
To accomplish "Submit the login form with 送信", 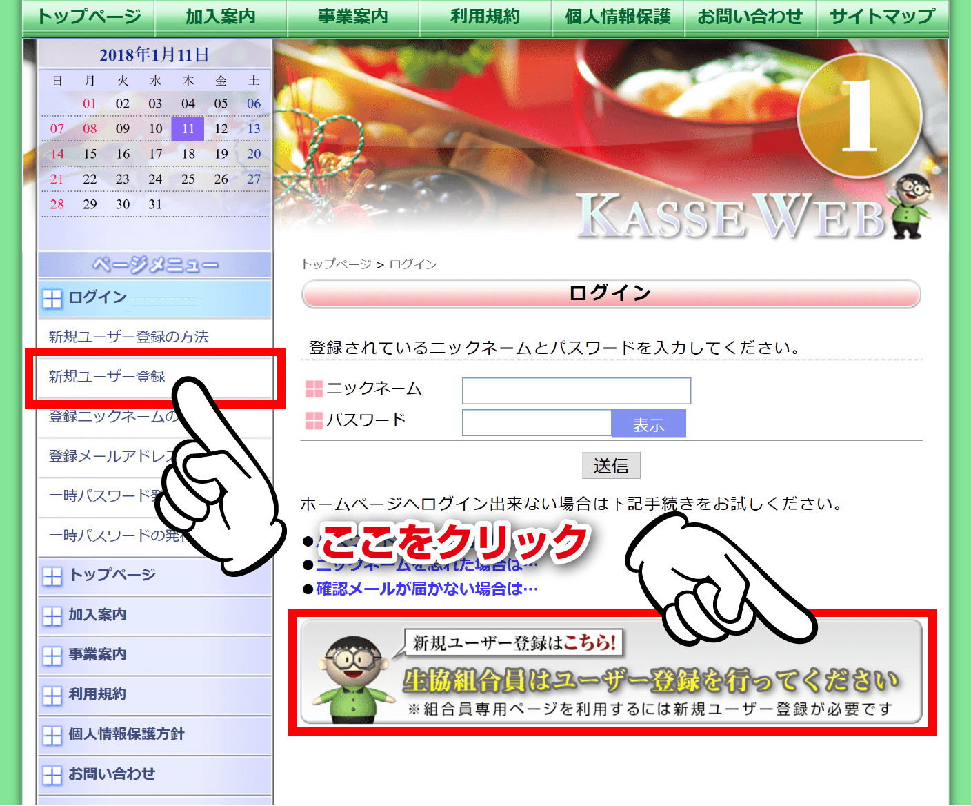I will pyautogui.click(x=611, y=466).
